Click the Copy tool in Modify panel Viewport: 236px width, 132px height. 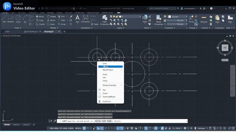pyautogui.click(x=40, y=21)
